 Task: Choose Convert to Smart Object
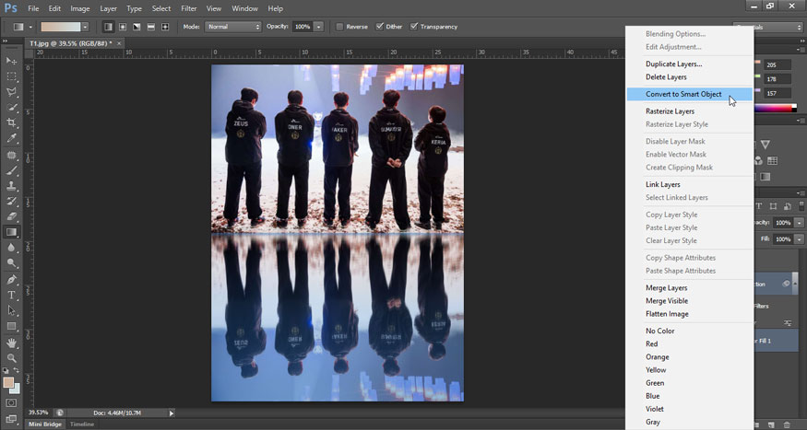coord(683,94)
